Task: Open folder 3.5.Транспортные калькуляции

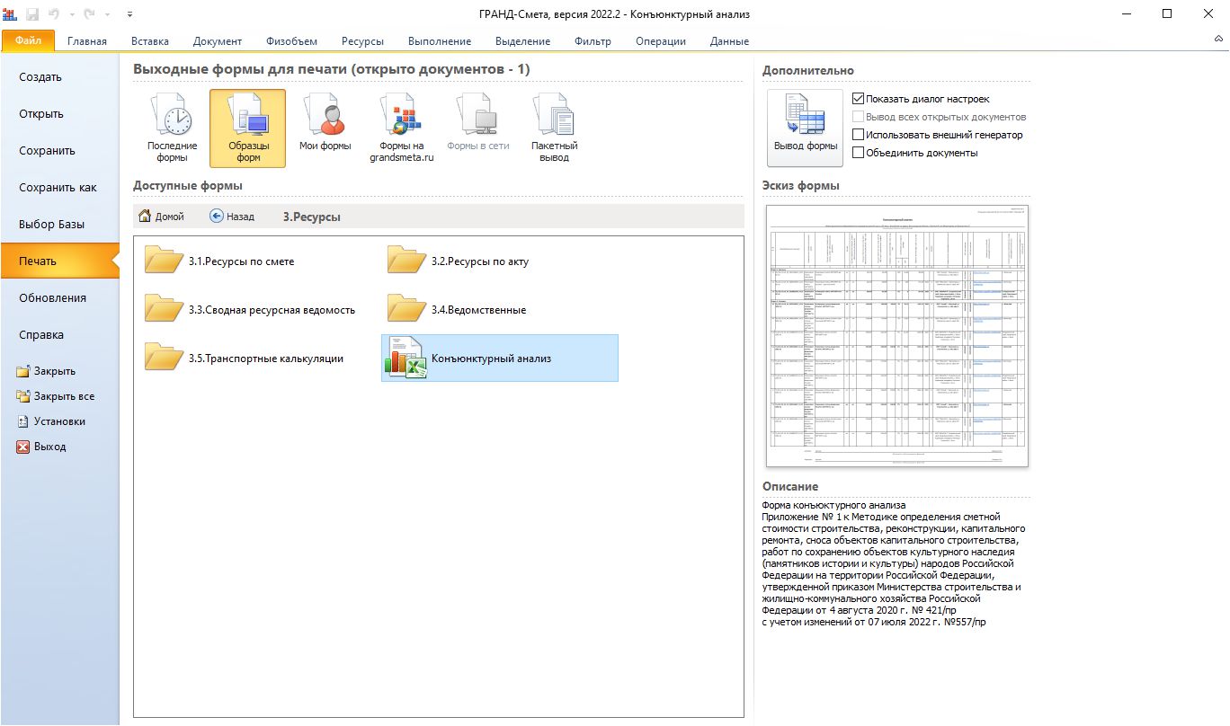Action: pyautogui.click(x=245, y=359)
